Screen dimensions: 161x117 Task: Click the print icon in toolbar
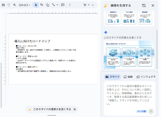tap(3, 5)
